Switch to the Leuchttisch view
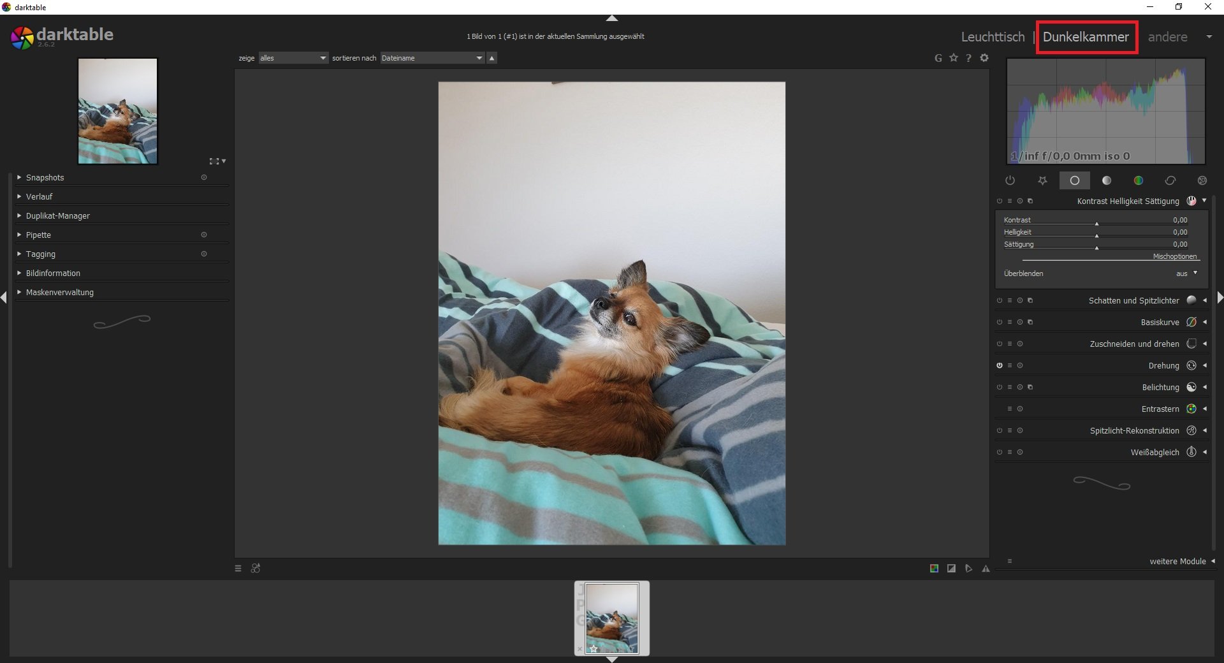Image resolution: width=1224 pixels, height=663 pixels. (993, 37)
